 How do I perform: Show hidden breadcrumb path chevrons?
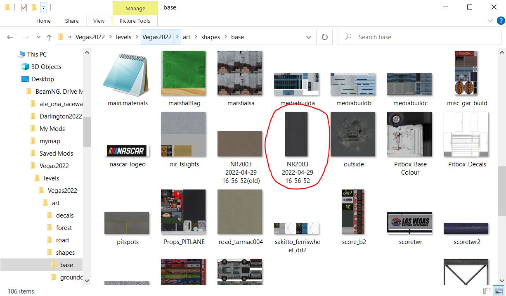click(x=69, y=37)
